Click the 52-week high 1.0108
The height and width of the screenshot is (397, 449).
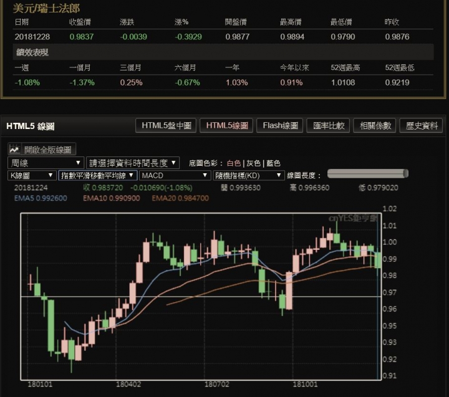pyautogui.click(x=343, y=82)
